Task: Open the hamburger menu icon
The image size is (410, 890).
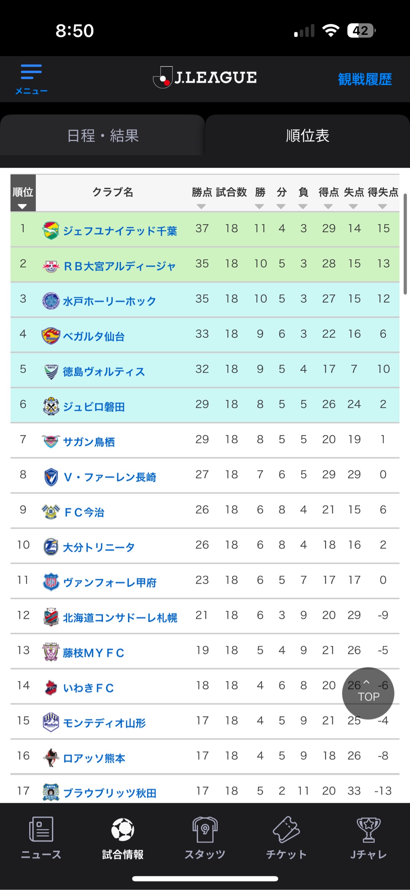Action: [31, 72]
